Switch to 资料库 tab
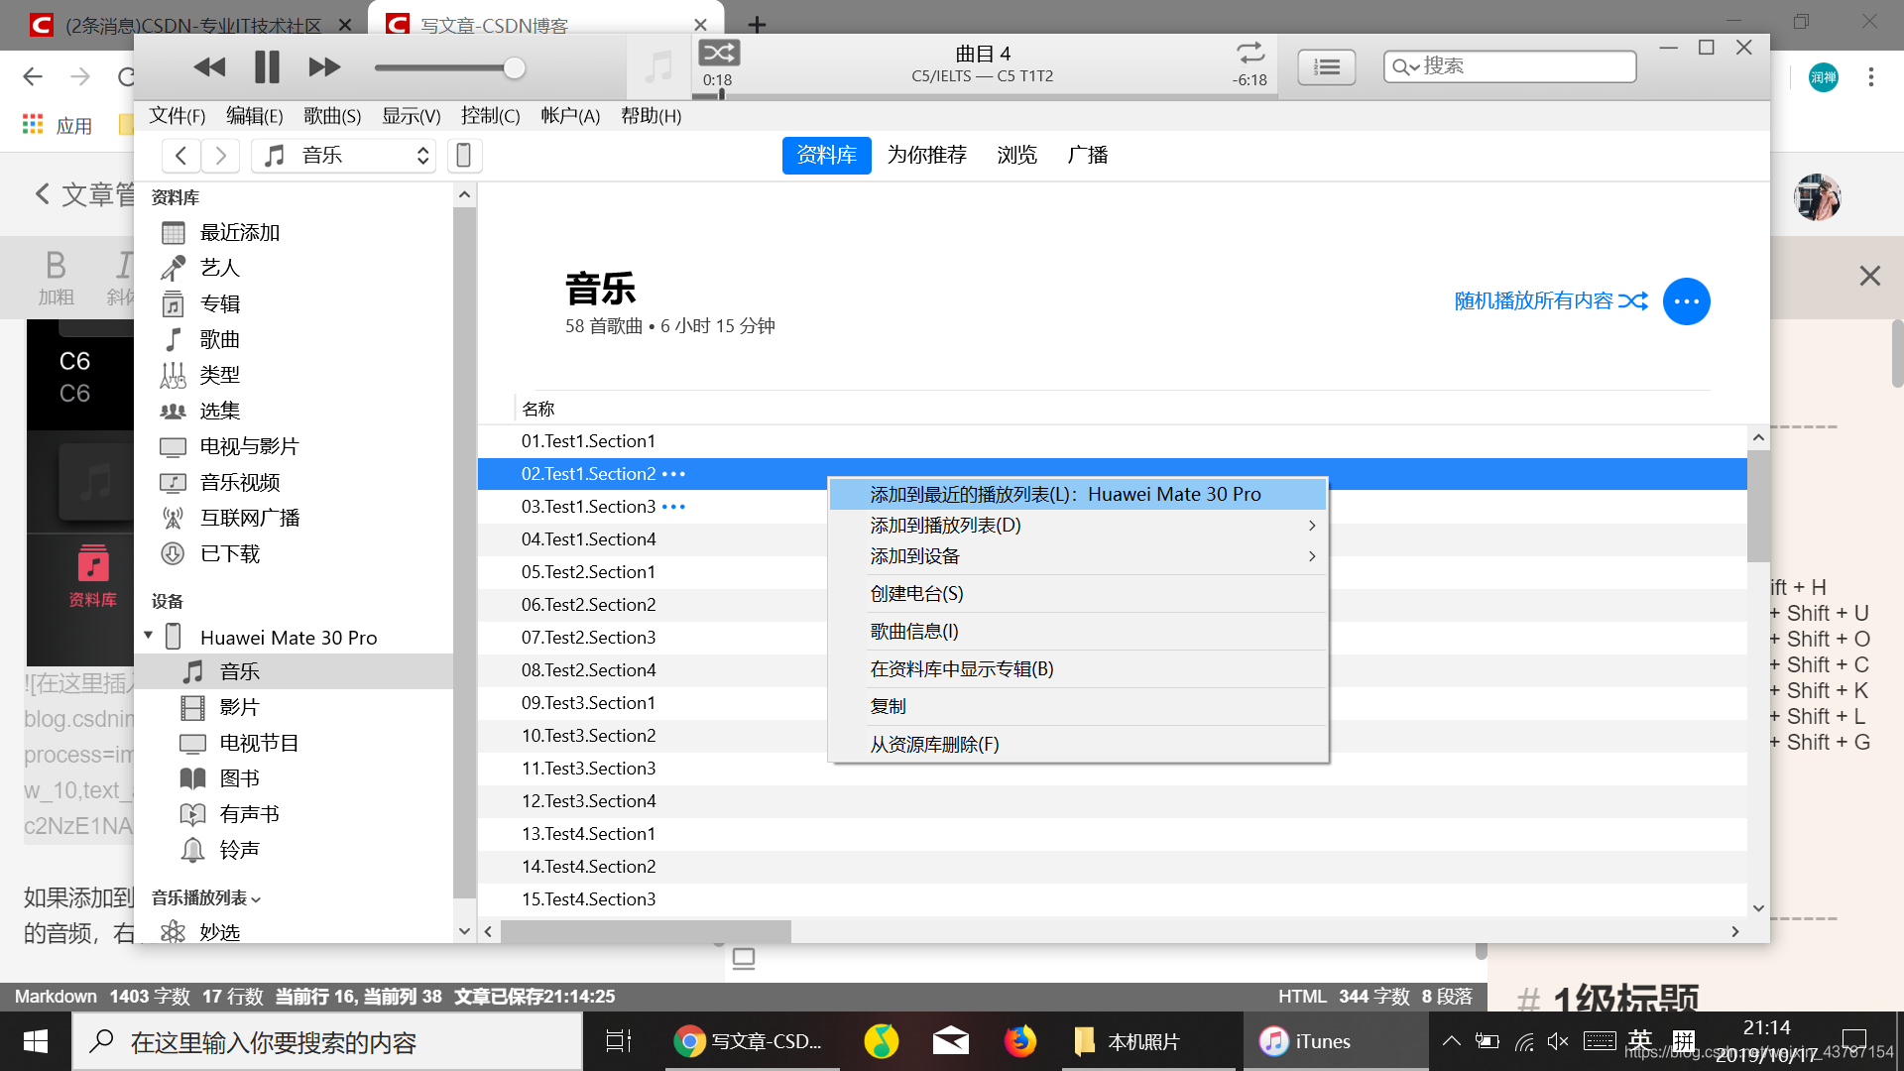 (826, 156)
